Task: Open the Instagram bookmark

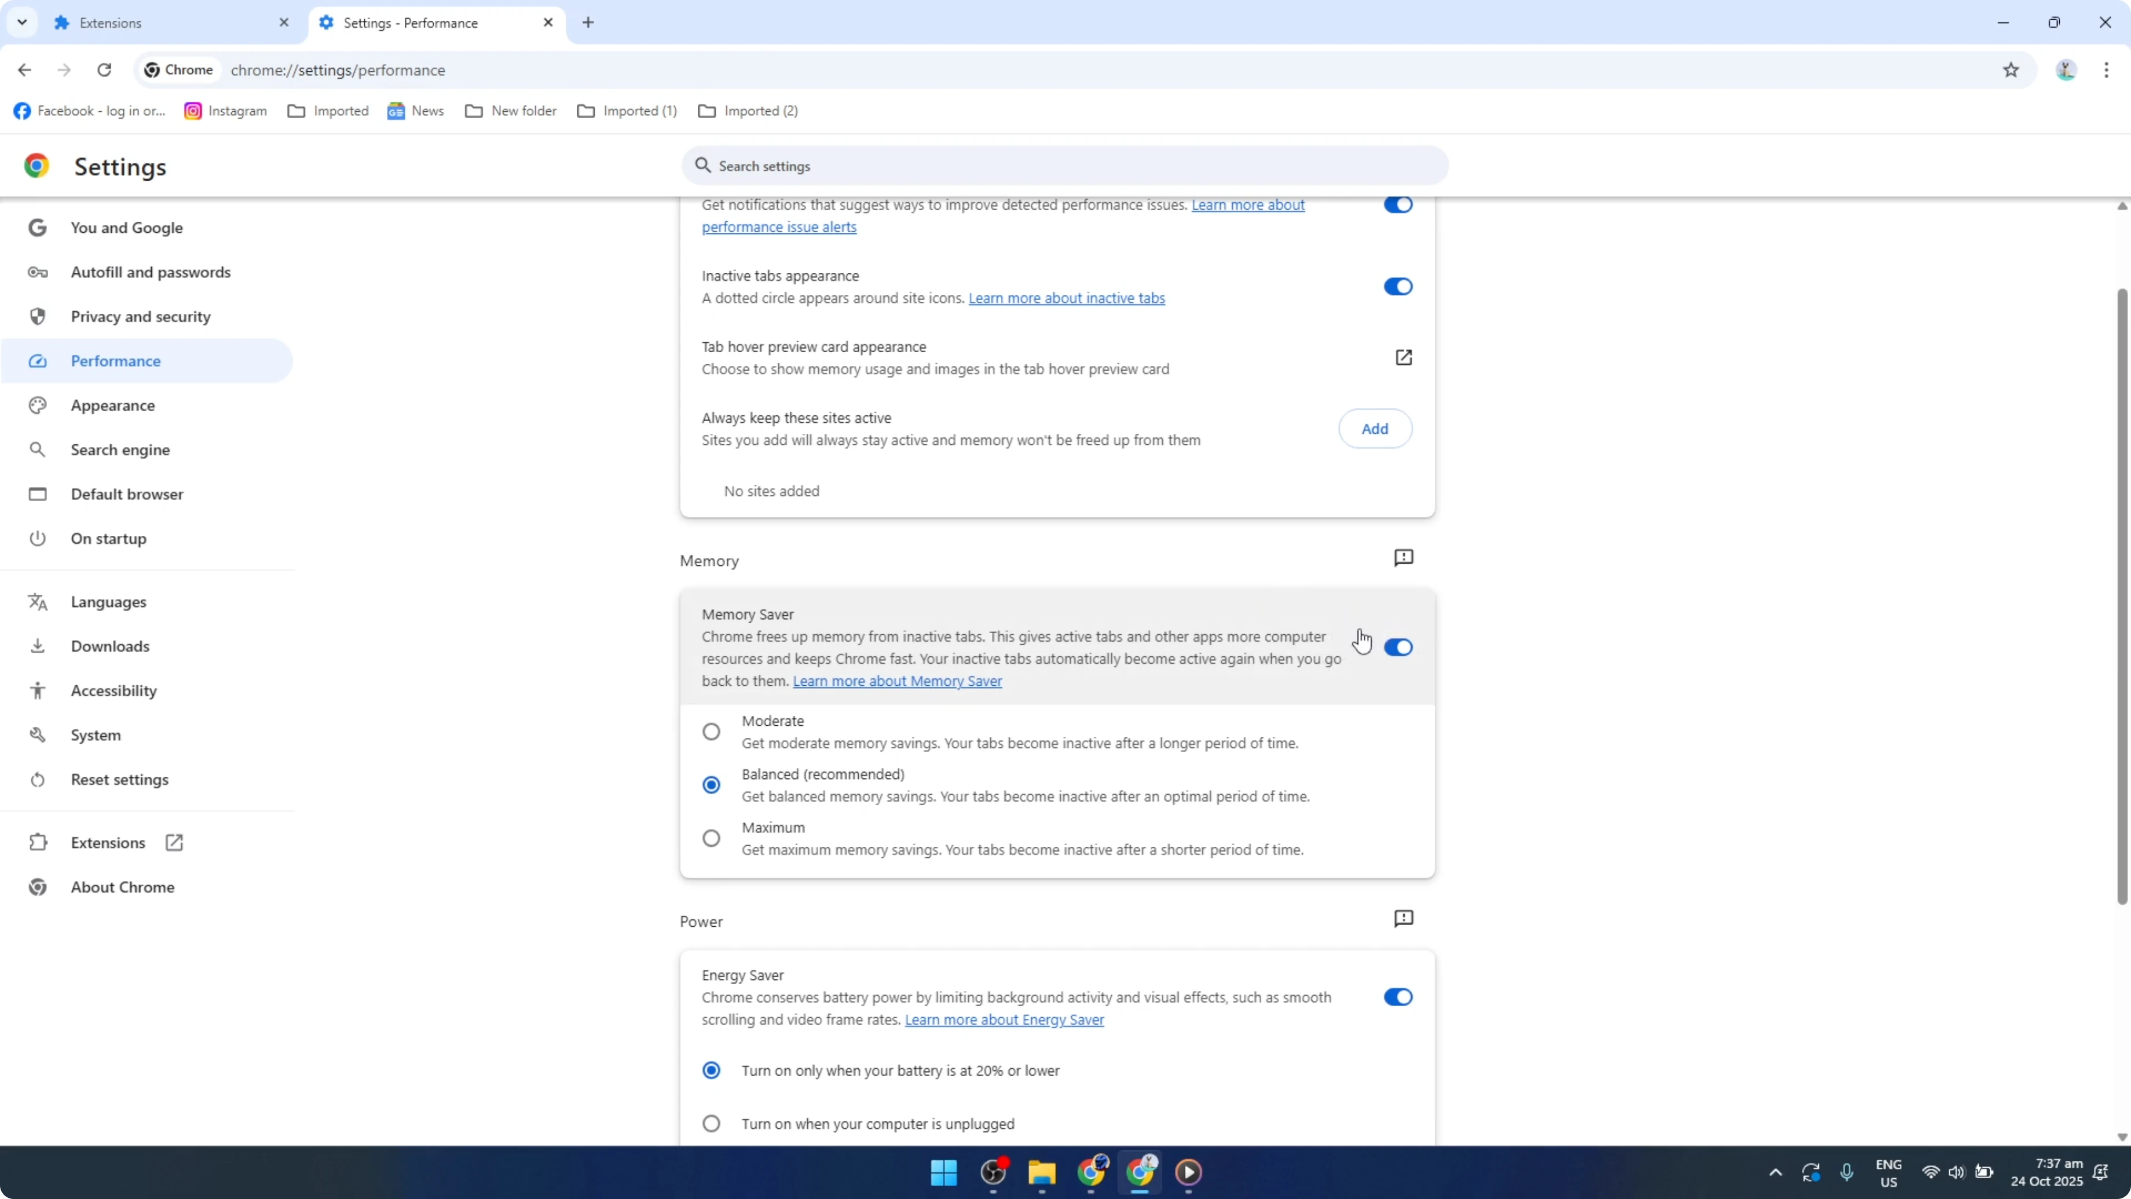Action: pos(224,110)
